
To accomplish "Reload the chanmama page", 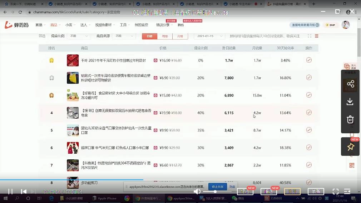I will [x=20, y=12].
